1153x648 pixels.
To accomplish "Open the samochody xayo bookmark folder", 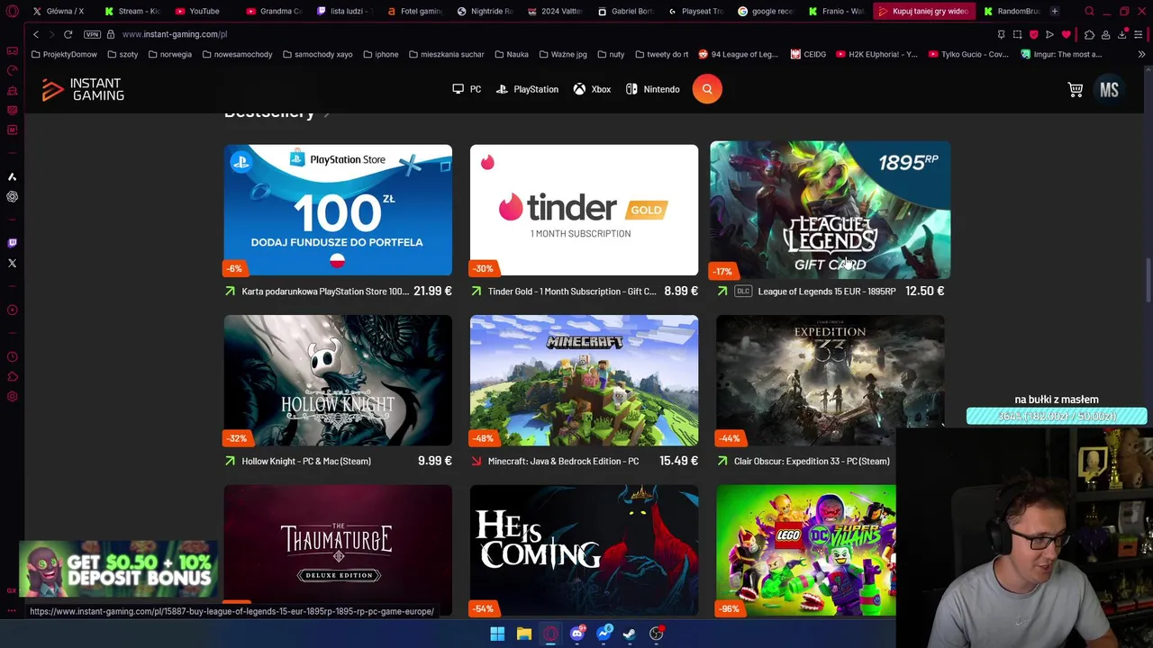I will [317, 54].
